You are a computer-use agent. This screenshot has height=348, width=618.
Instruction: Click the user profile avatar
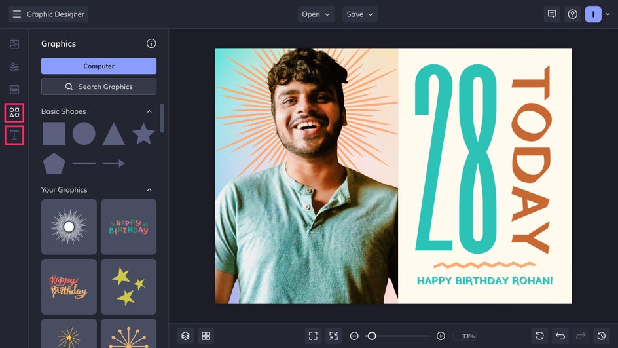coord(593,14)
